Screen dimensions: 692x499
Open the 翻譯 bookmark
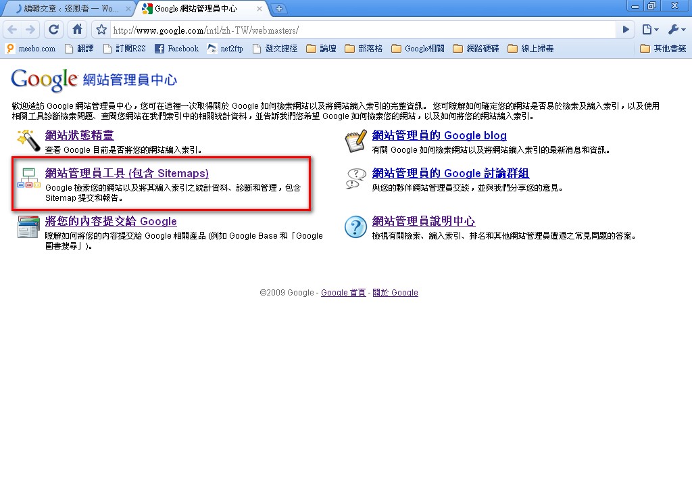[x=80, y=49]
